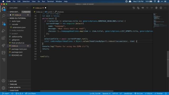Click the horizontal editor scrollbar
This screenshot has width=169, height=95.
77,91
